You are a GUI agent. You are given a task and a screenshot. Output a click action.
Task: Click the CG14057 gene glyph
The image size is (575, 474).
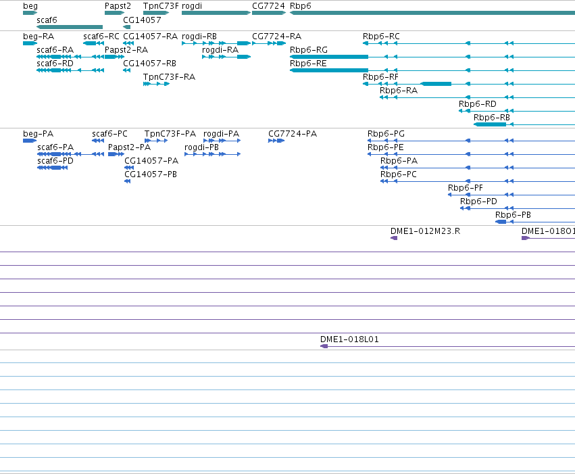[x=127, y=27]
